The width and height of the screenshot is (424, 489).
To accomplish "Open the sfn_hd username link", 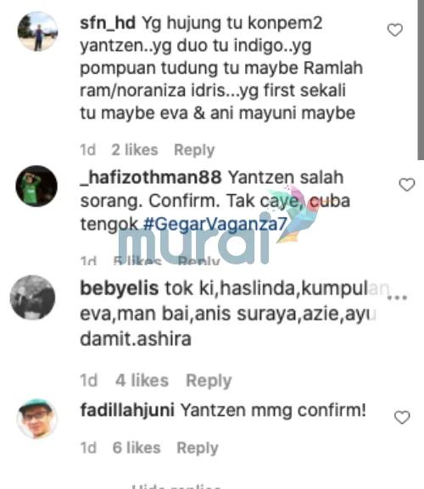I will [x=108, y=23].
